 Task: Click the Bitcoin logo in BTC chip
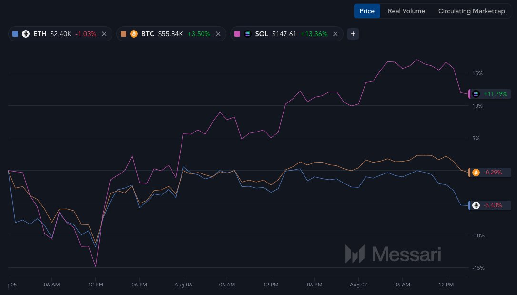(134, 34)
